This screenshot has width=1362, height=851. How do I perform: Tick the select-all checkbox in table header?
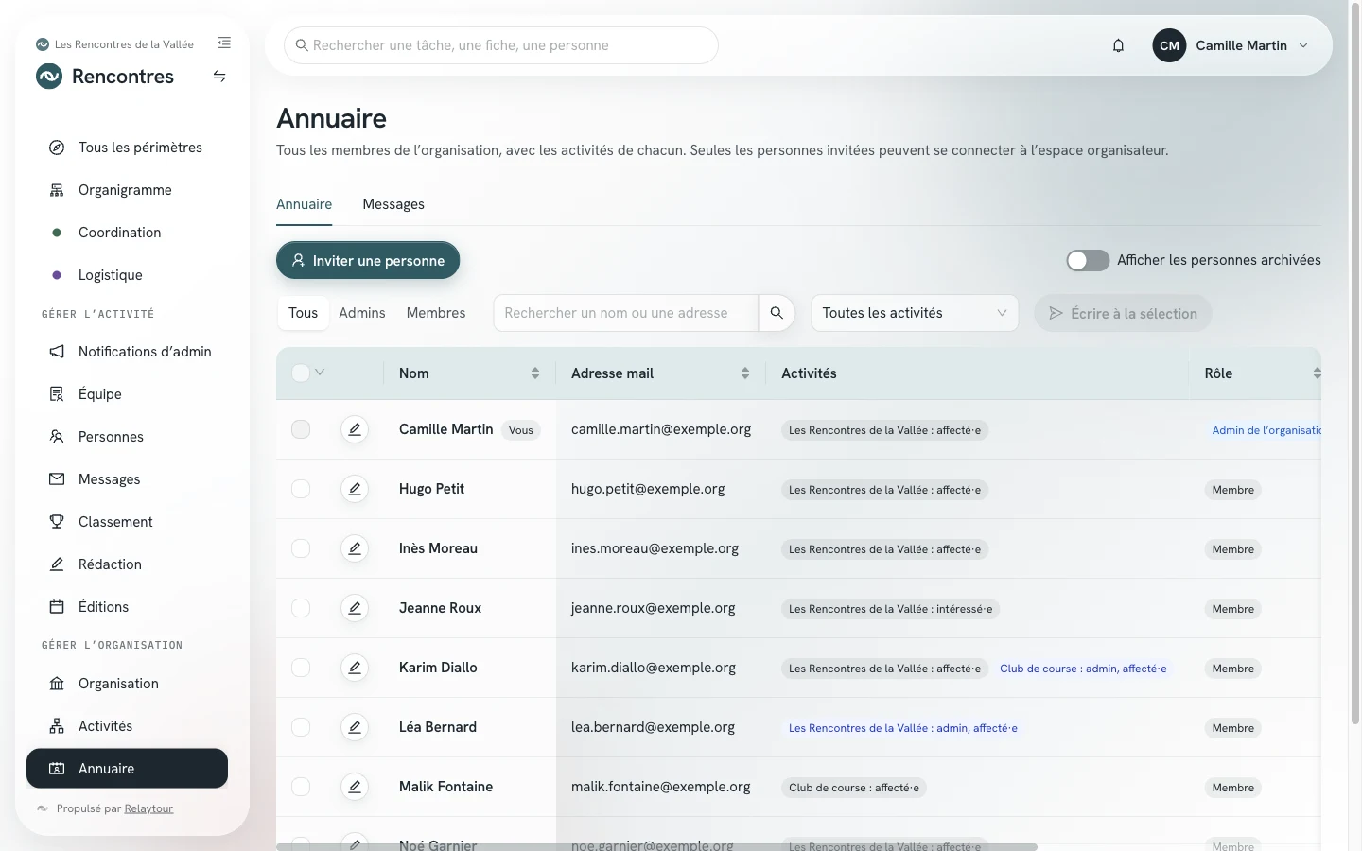(301, 373)
